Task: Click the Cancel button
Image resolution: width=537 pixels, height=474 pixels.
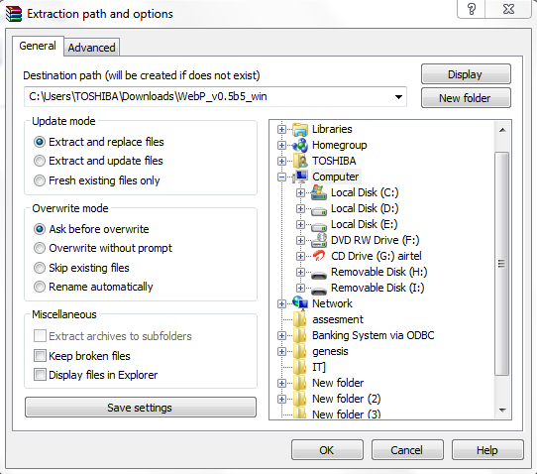Action: pyautogui.click(x=407, y=450)
